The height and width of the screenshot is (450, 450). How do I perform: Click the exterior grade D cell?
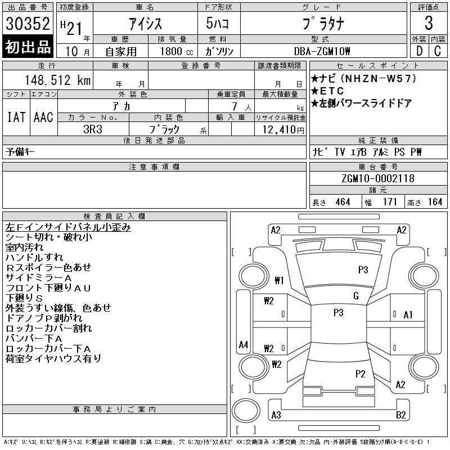coord(419,51)
